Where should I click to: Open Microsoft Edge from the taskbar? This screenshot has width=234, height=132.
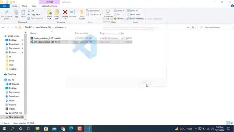[71, 129]
